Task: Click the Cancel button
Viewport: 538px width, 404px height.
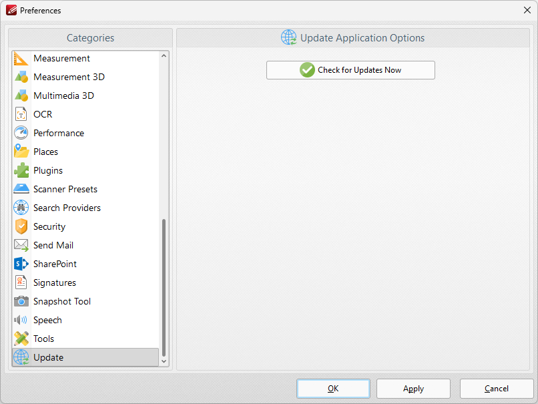Action: pos(497,389)
